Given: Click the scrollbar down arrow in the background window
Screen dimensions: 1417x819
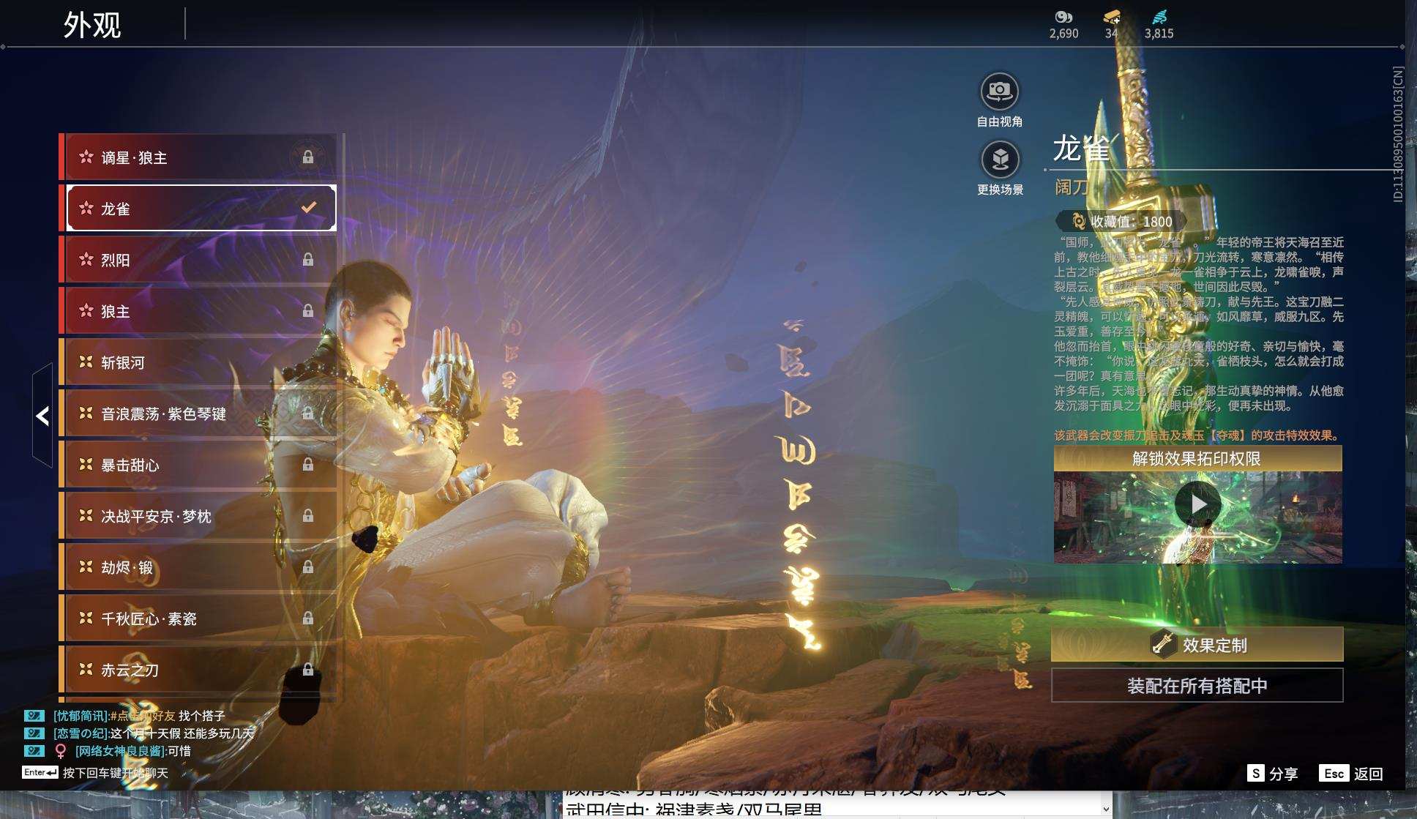Looking at the screenshot, I should (x=1106, y=809).
